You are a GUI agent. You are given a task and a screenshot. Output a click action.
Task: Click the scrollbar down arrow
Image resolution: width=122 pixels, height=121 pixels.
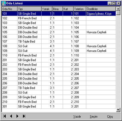pyautogui.click(x=118, y=110)
